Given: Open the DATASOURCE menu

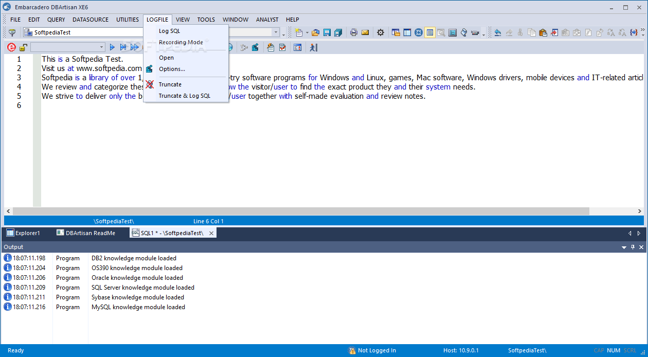Looking at the screenshot, I should 91,20.
